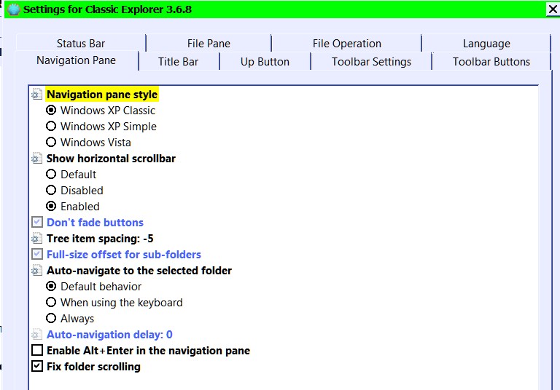The image size is (560, 390).
Task: Click the Classic Explorer shell icon in title bar
Action: click(13, 9)
